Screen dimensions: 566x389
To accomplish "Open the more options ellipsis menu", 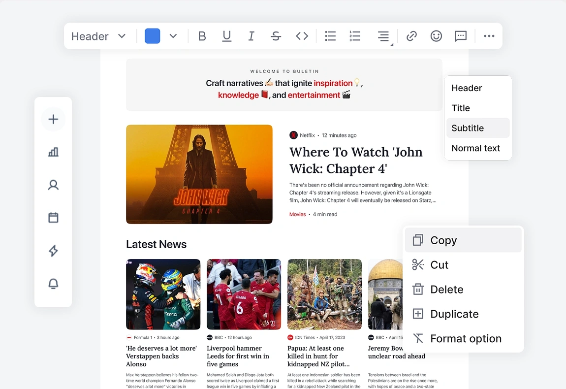I will [x=489, y=35].
